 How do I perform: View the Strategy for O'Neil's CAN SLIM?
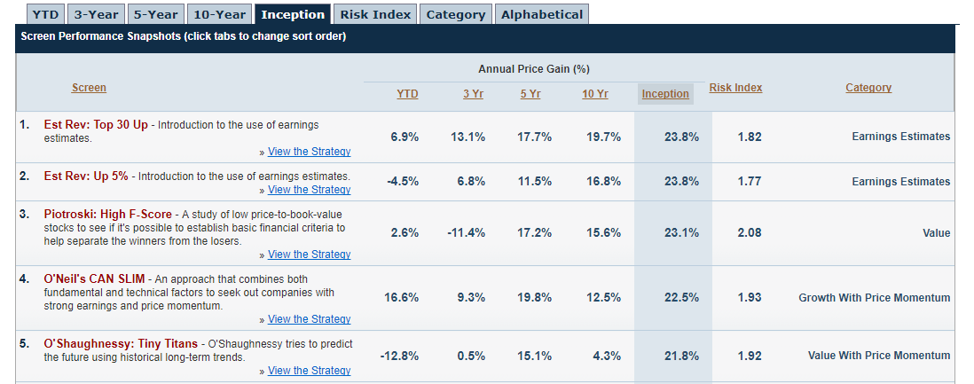pos(309,318)
